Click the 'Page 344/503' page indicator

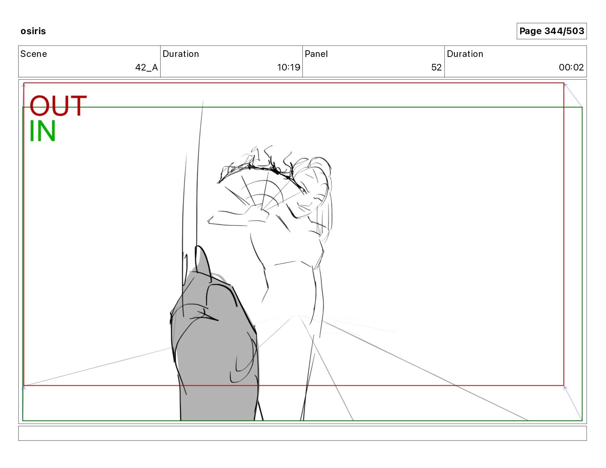(551, 31)
